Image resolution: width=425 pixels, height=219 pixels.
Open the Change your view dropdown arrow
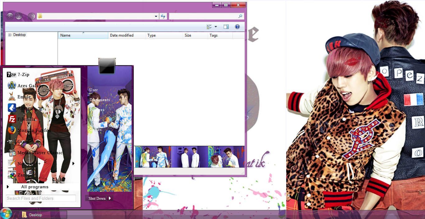click(215, 27)
